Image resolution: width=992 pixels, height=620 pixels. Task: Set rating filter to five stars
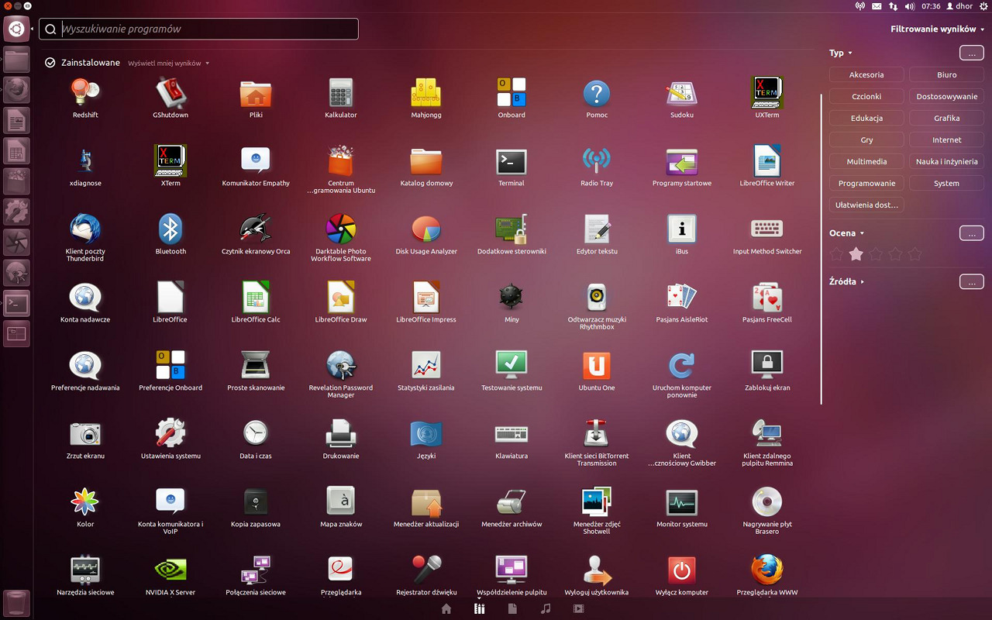915,254
